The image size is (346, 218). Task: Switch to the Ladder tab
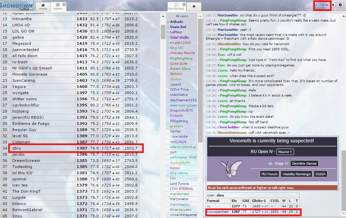tap(57, 6)
